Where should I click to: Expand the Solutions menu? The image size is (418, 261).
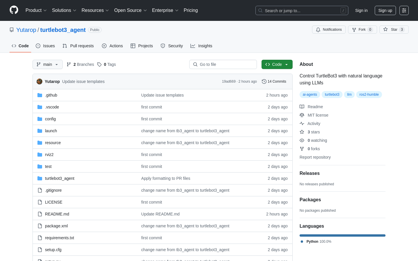(64, 10)
